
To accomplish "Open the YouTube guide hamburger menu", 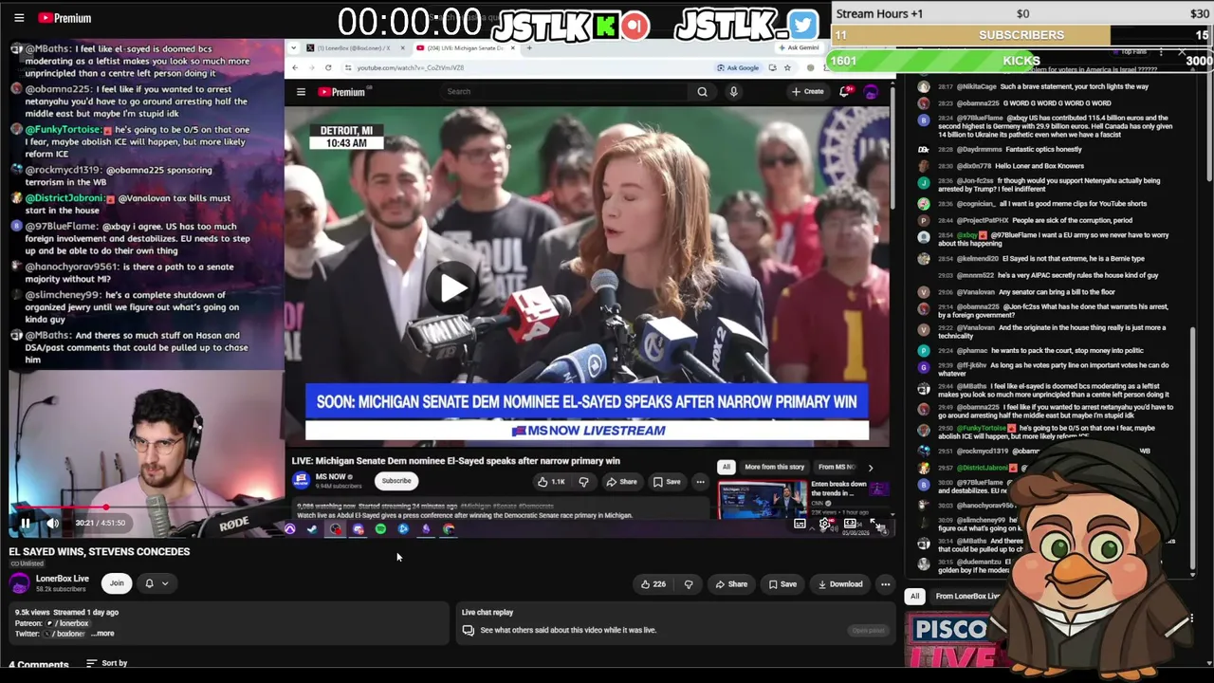I will 19,17.
